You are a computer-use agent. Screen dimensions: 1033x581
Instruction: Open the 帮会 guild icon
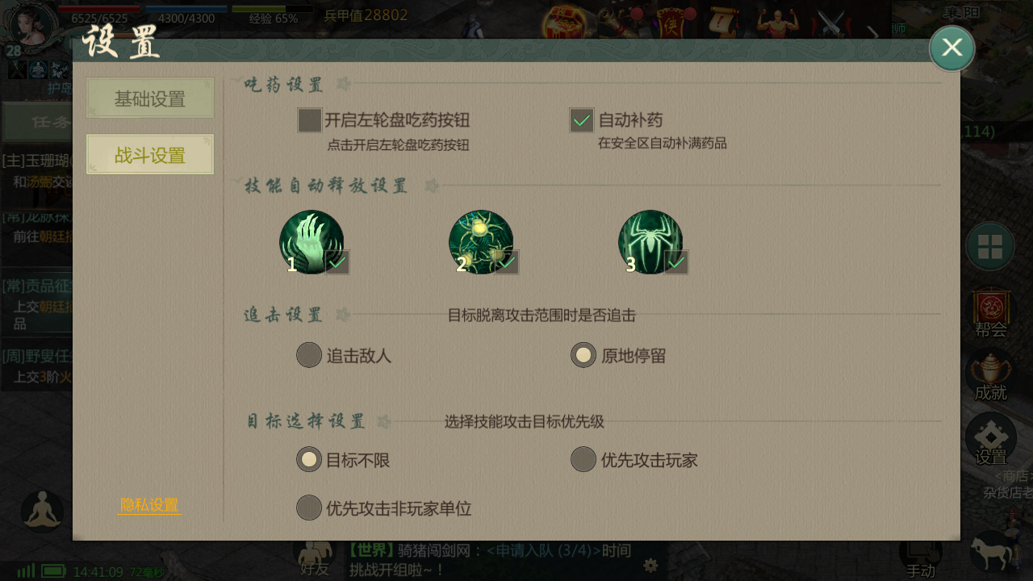[x=991, y=311]
